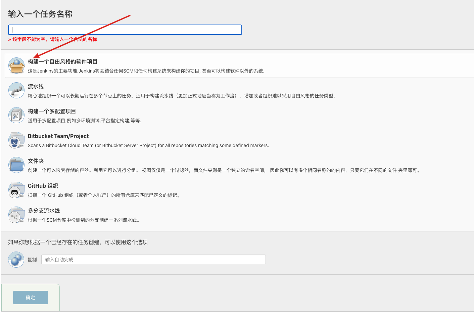This screenshot has height=313, width=474.
Task: Confirm with the 确定 button
Action: (x=31, y=298)
